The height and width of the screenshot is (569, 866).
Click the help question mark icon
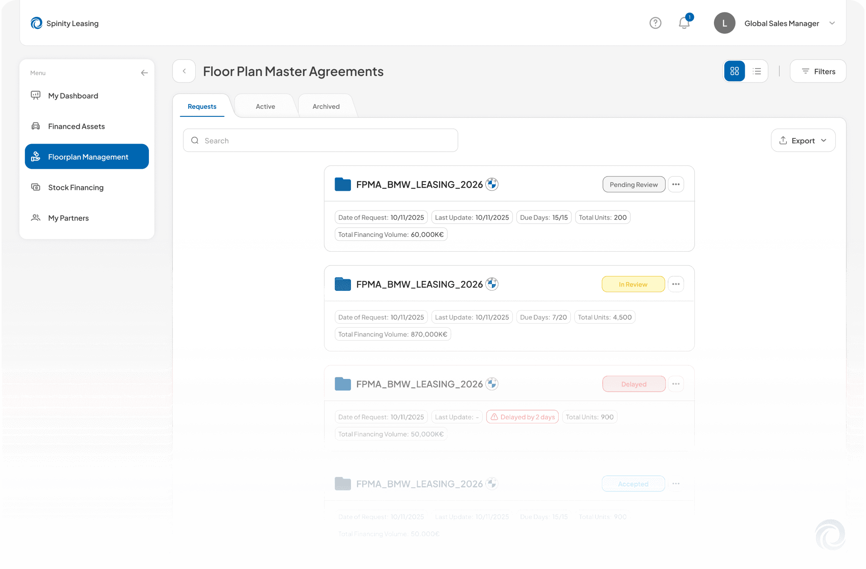(655, 23)
